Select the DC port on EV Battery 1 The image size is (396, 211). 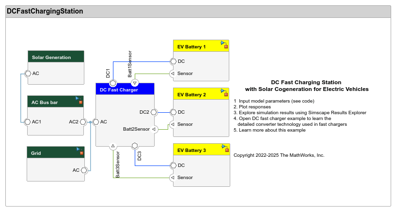(x=173, y=61)
